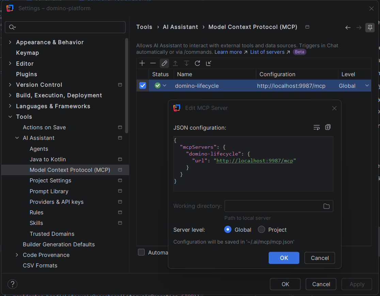Click the project marker icon beside Prompt Library

click(x=120, y=191)
